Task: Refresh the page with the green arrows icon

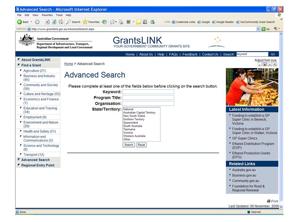Action: click(x=54, y=22)
